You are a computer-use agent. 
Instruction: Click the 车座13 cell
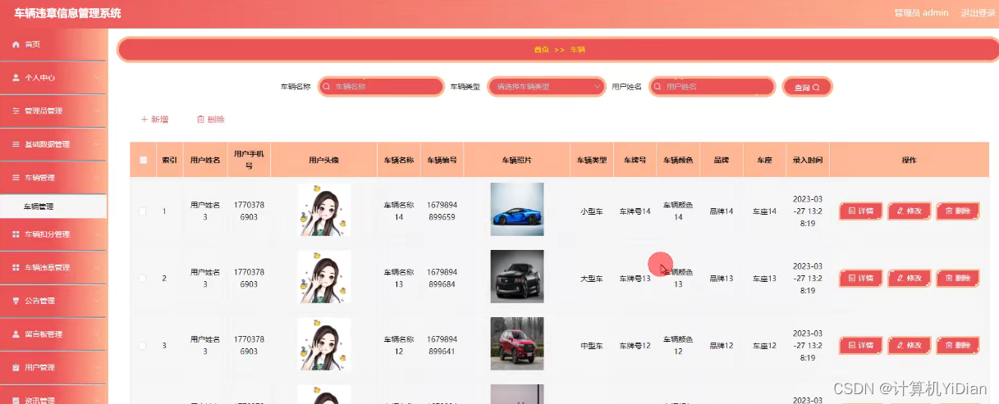[x=764, y=279]
